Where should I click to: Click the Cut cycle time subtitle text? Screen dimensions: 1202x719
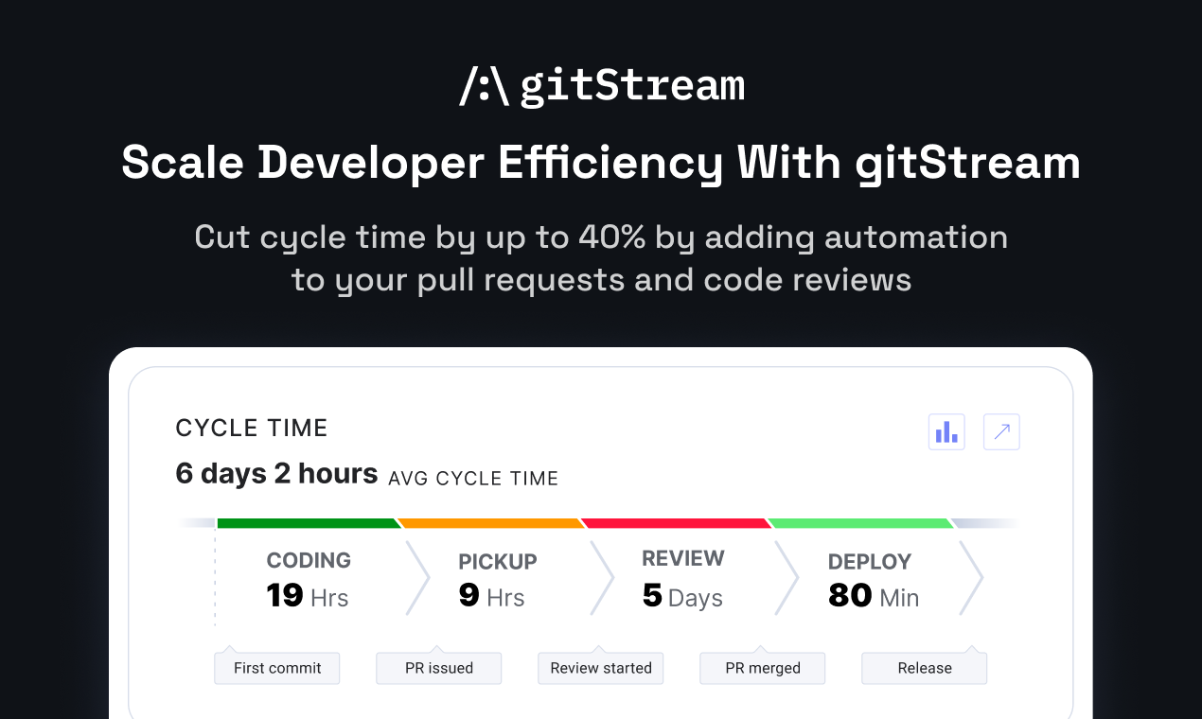pyautogui.click(x=601, y=257)
